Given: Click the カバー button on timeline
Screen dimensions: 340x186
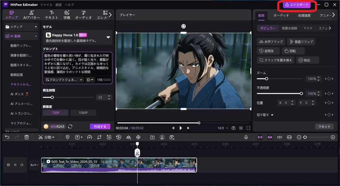Looking at the screenshot, I should pyautogui.click(x=34, y=165).
